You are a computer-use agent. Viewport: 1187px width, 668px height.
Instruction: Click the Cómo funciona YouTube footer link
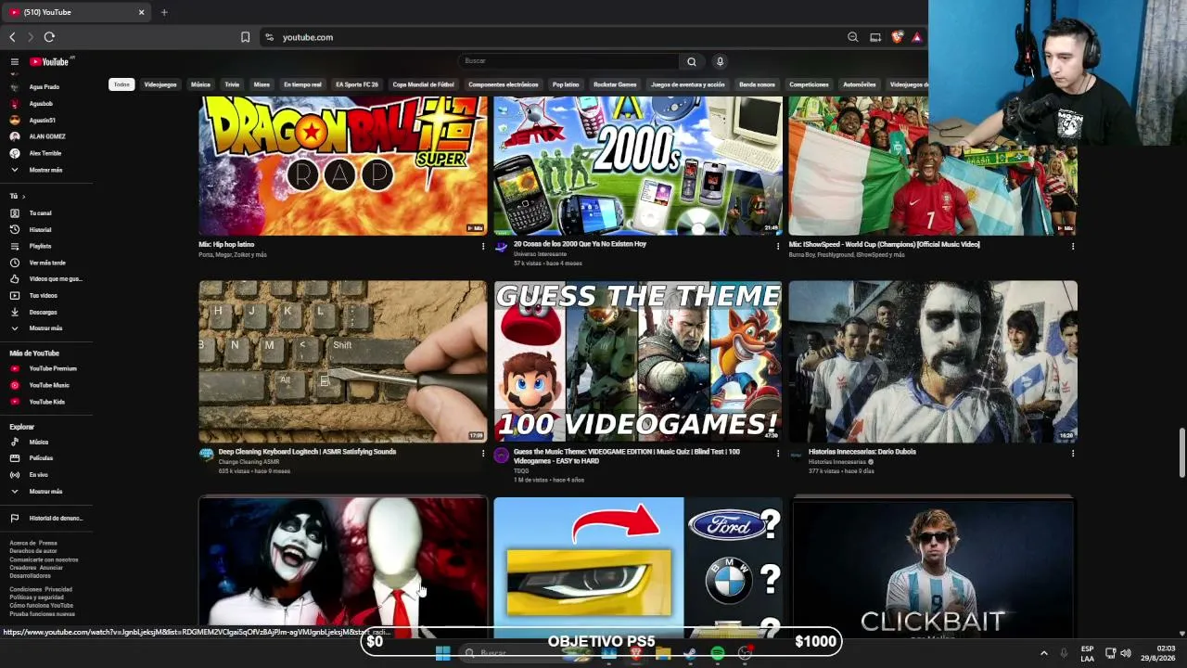click(41, 606)
